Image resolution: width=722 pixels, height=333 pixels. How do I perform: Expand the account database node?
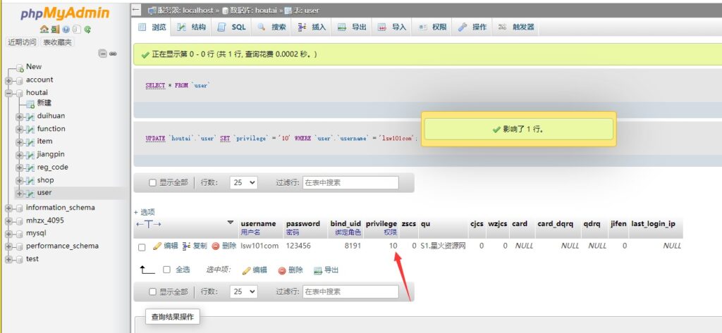tap(8, 80)
